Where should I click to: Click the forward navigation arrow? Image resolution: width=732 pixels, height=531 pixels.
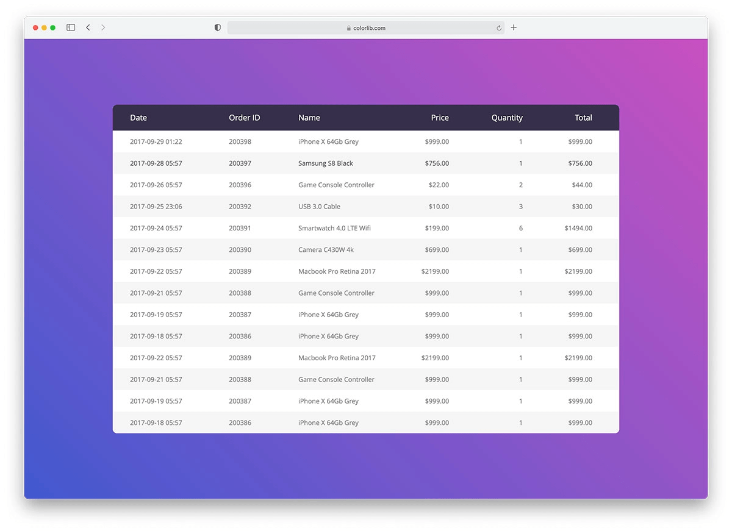[x=102, y=27]
